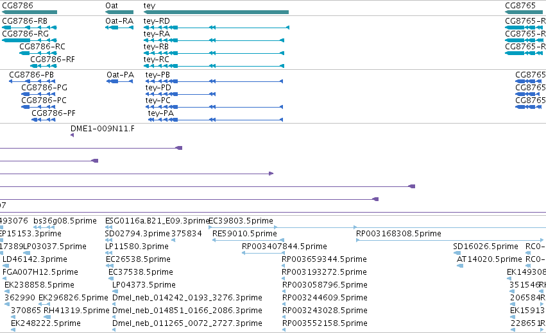
Task: Open the CG8786-RG transcript label
Action: [26, 34]
